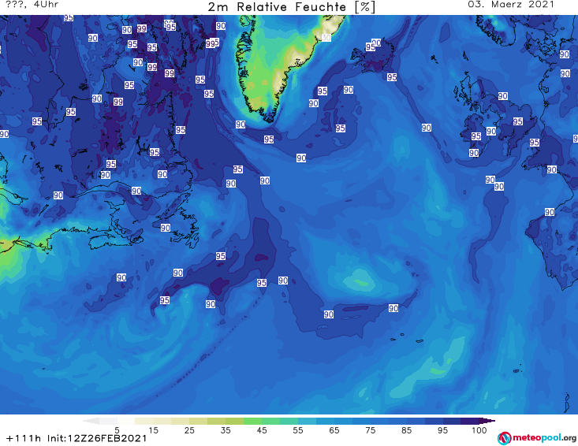Screen dimensions: 578x446
Task: Click the date '03. Maerz 2021'
Action: [511, 5]
